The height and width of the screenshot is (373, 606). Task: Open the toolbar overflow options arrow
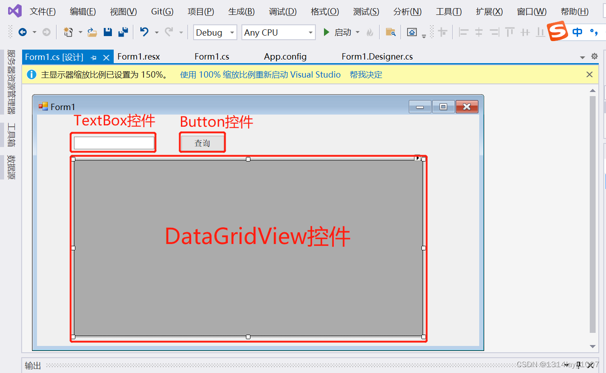(x=424, y=35)
